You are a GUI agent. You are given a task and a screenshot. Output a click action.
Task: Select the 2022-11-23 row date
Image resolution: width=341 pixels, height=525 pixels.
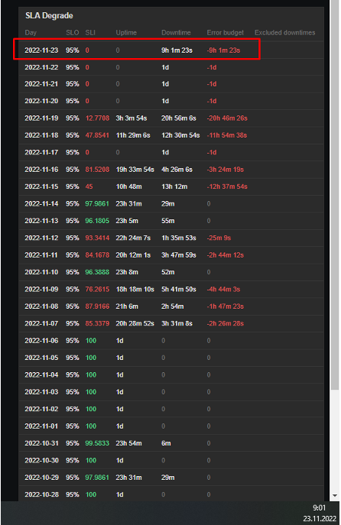pyautogui.click(x=41, y=50)
